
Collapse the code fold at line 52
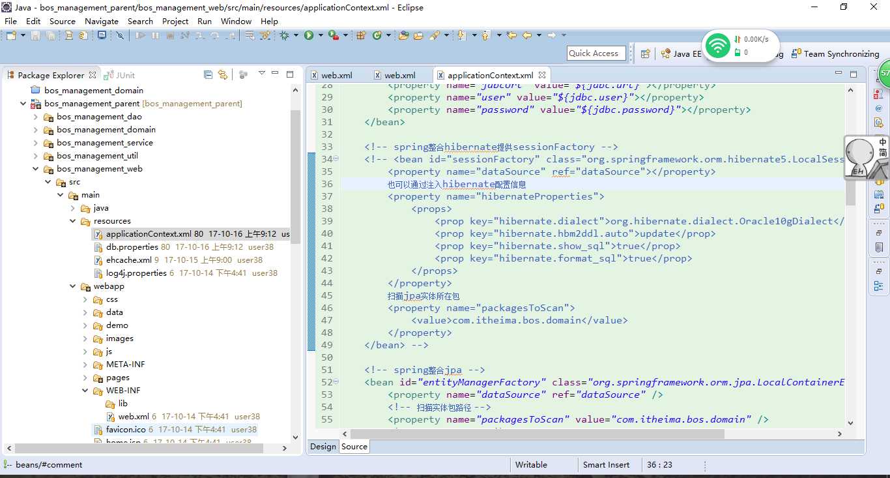[x=336, y=382]
